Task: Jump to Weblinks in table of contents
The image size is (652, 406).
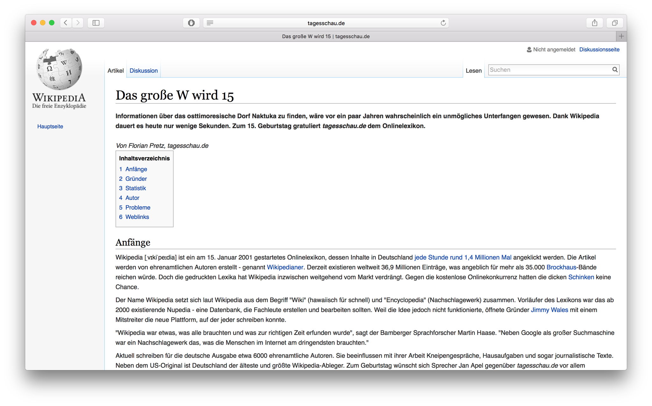Action: [137, 217]
